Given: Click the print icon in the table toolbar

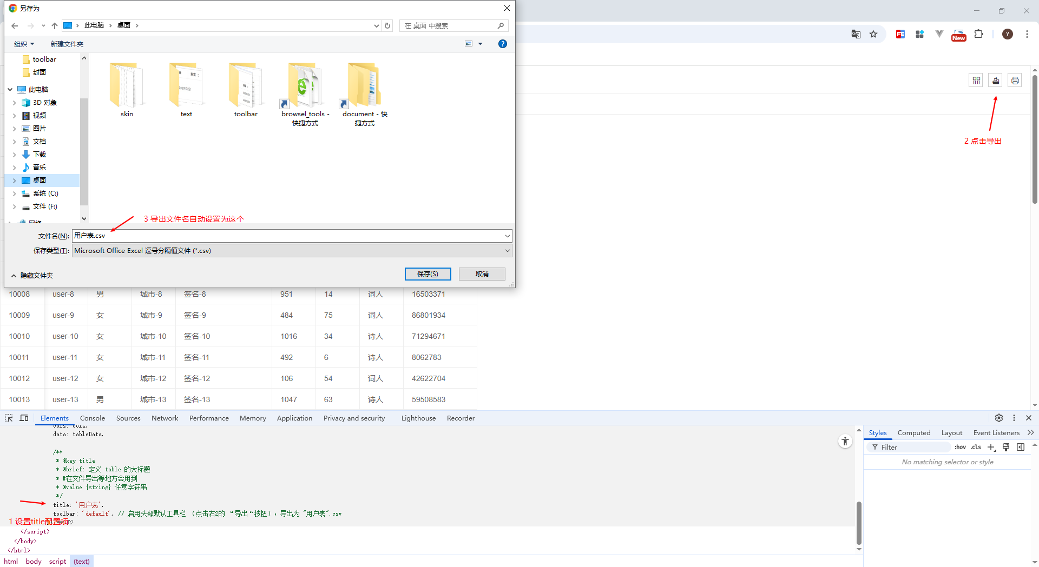Looking at the screenshot, I should pos(1015,80).
